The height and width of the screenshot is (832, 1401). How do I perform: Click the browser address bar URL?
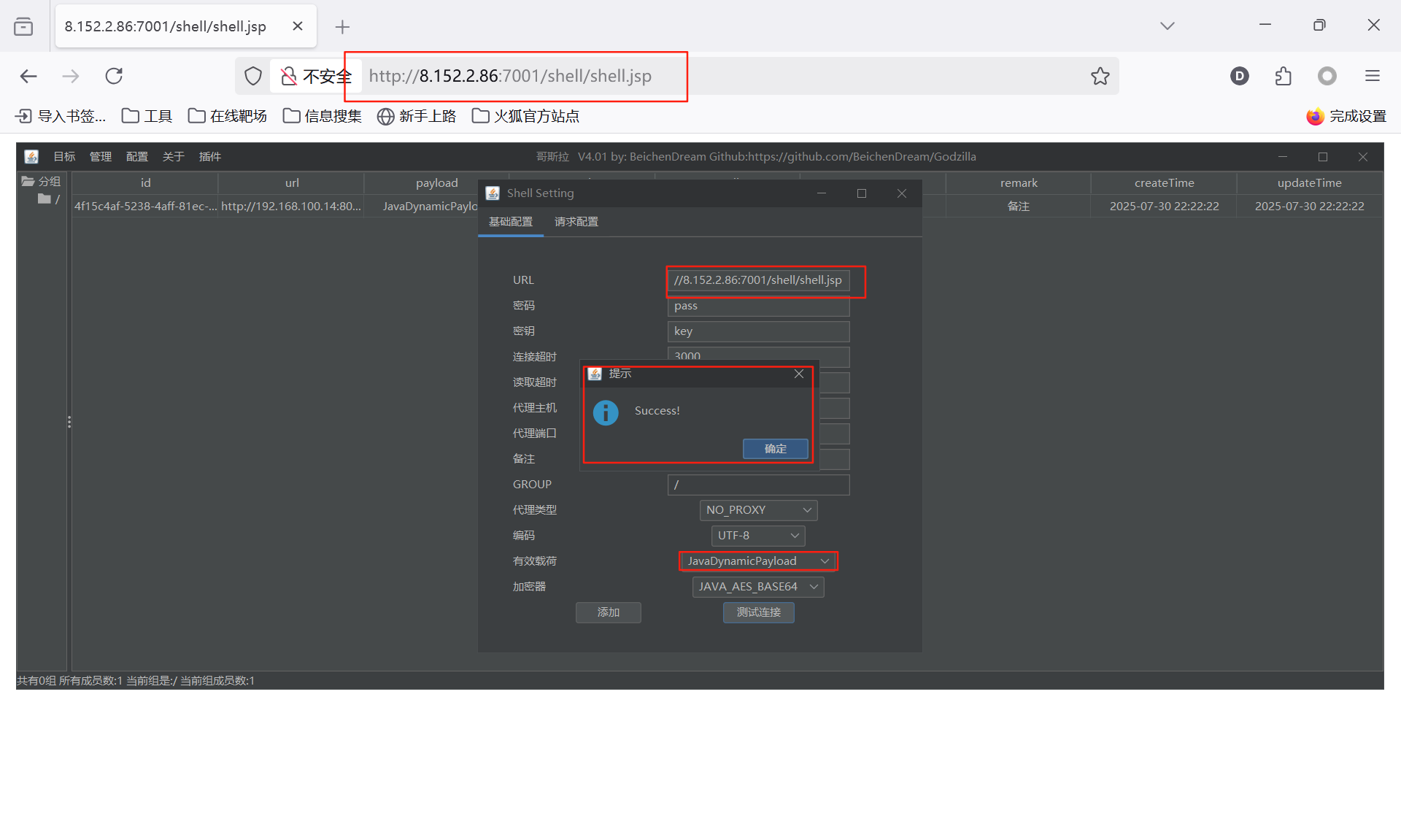[510, 76]
